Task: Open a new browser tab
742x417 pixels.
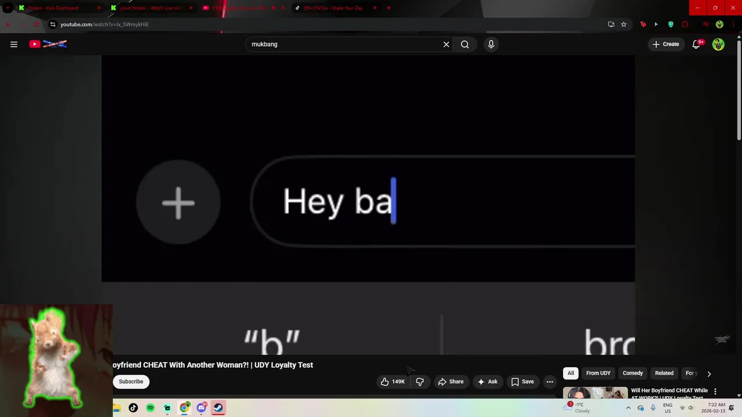Action: (x=388, y=8)
